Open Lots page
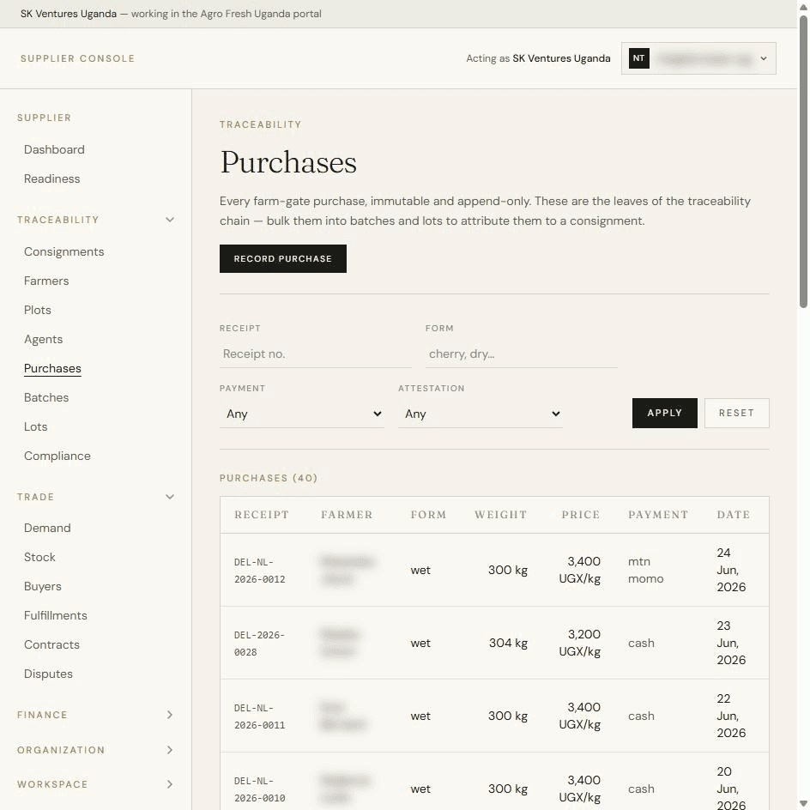Image resolution: width=810 pixels, height=810 pixels. pyautogui.click(x=36, y=426)
